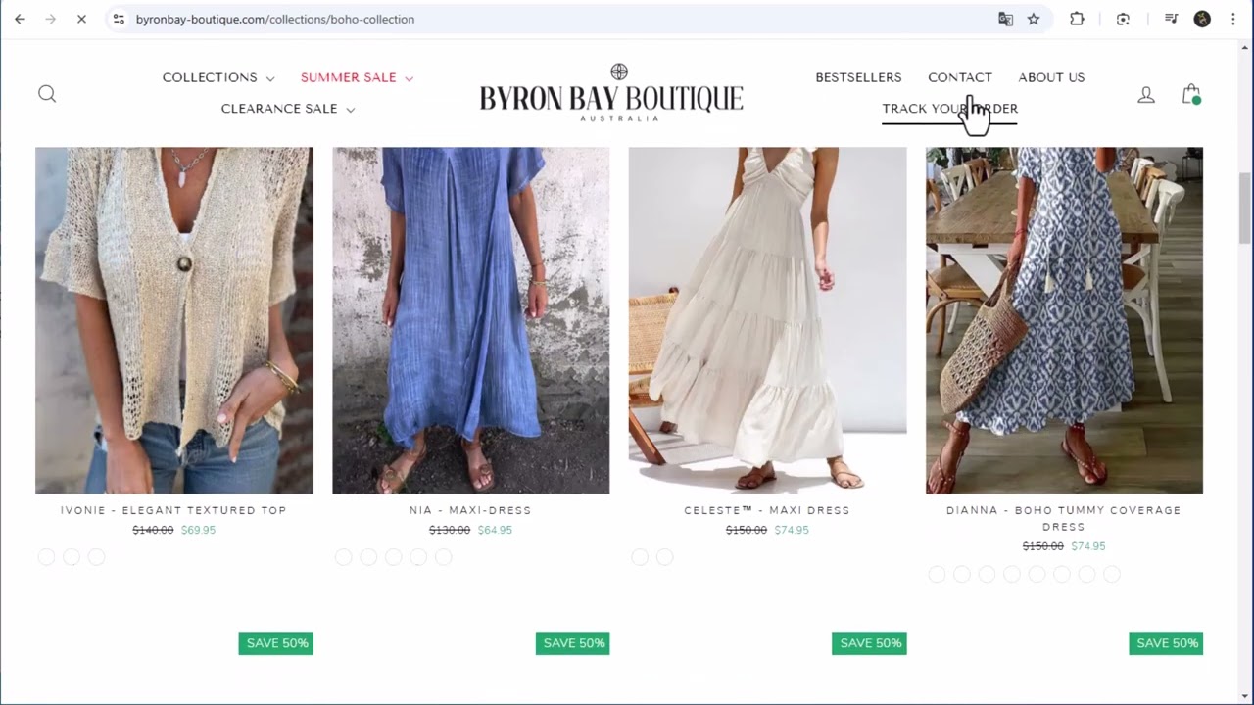Open the shopping cart bag icon
The height and width of the screenshot is (705, 1254).
coord(1191,94)
